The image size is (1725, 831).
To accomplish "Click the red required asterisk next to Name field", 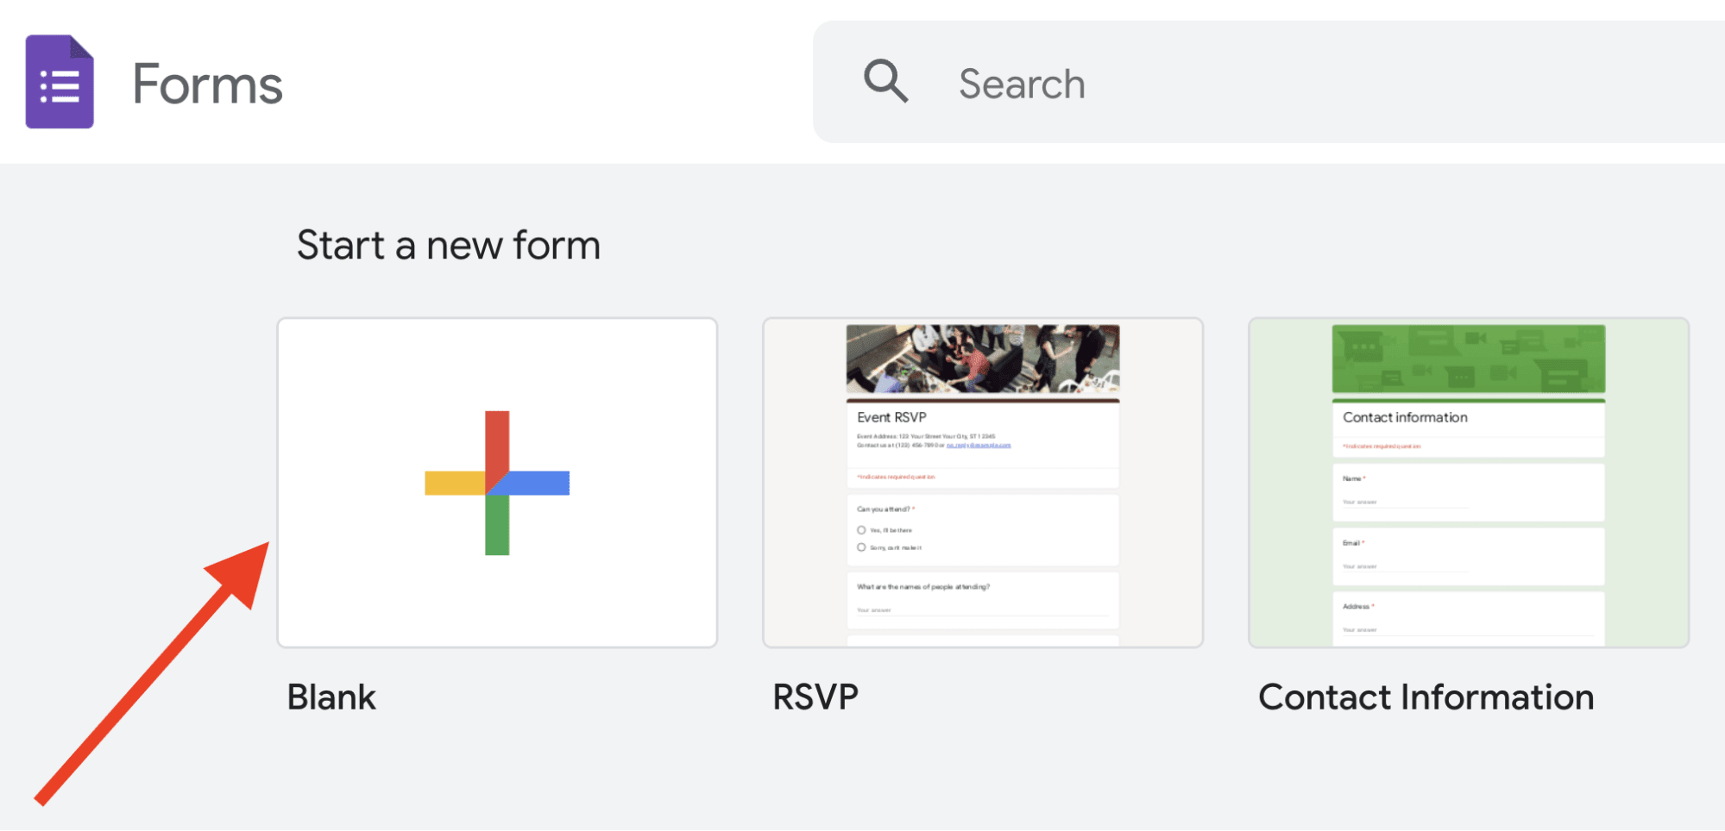I will click(x=1364, y=478).
